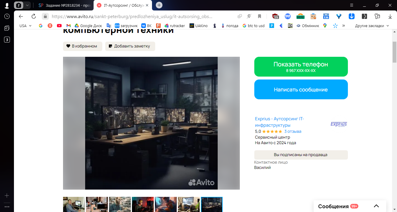397x212 pixels.
Task: Go back to the previous page
Action: tap(21, 16)
